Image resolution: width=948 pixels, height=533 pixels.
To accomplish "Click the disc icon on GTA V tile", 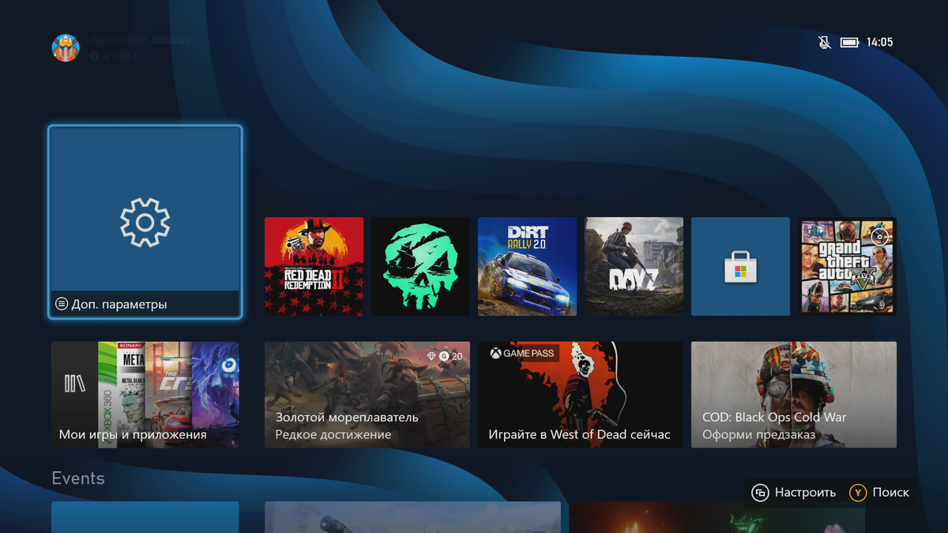I will point(880,235).
